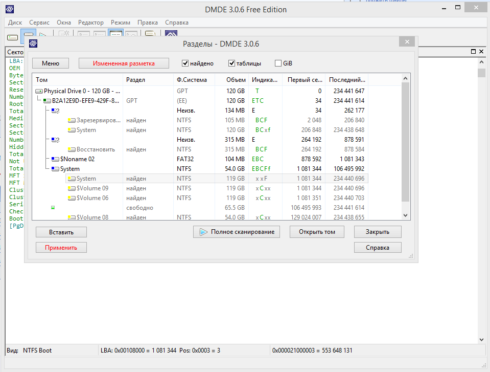Click the Открыть том button
Viewport: 490px width, 372px height.
[317, 232]
